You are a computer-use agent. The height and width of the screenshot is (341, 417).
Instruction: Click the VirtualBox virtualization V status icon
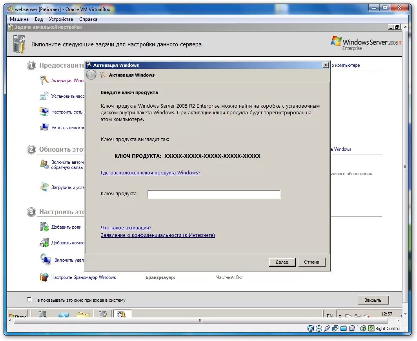tap(351, 328)
